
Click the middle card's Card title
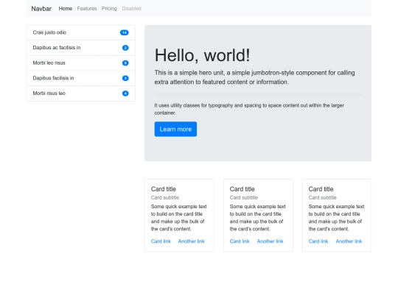coord(242,189)
